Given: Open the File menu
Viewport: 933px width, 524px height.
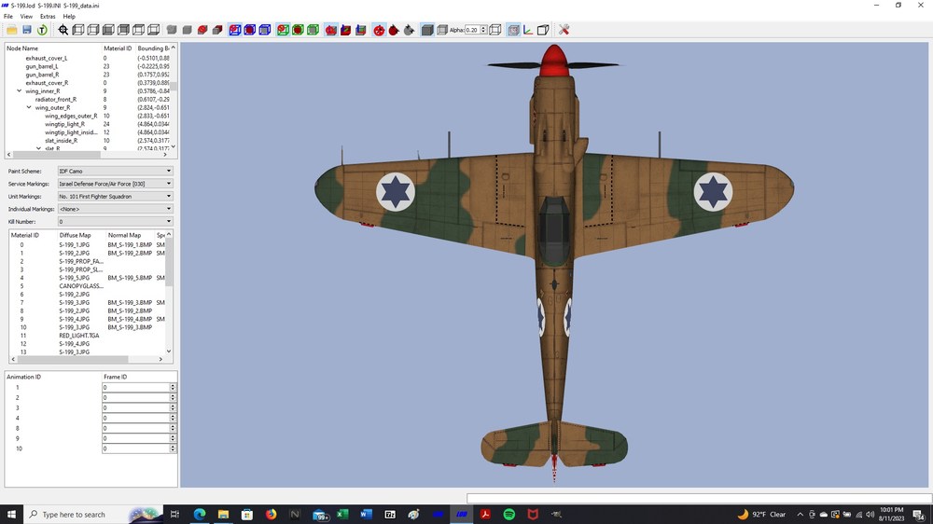Looking at the screenshot, I should pyautogui.click(x=8, y=17).
